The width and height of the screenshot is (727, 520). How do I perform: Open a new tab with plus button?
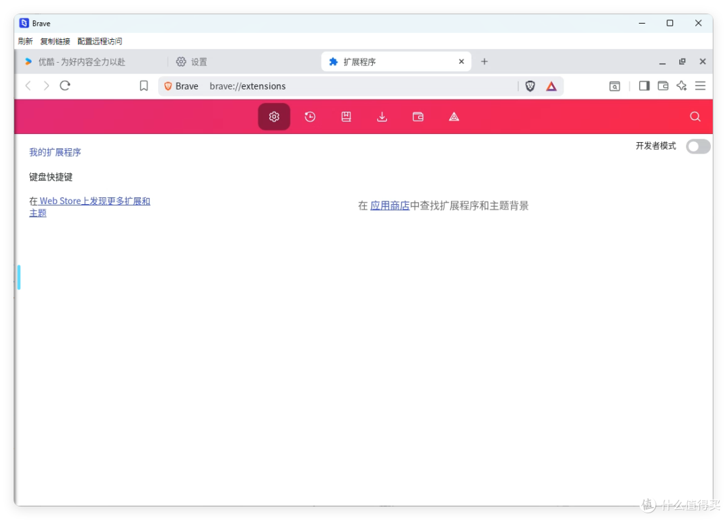[484, 61]
